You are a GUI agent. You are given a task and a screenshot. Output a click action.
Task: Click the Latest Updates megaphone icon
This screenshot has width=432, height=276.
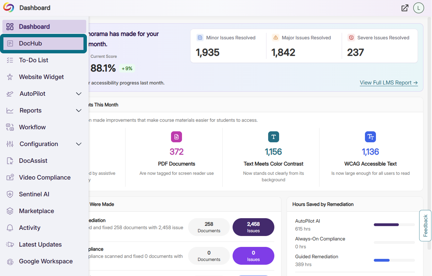point(10,245)
